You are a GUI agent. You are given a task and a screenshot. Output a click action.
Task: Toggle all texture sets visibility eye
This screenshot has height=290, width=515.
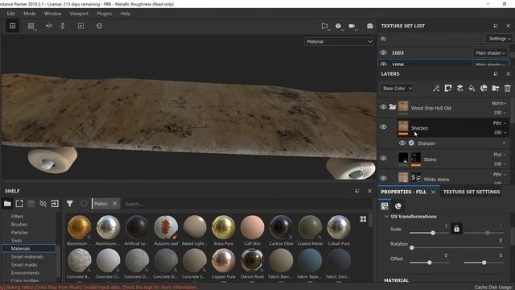pyautogui.click(x=383, y=39)
